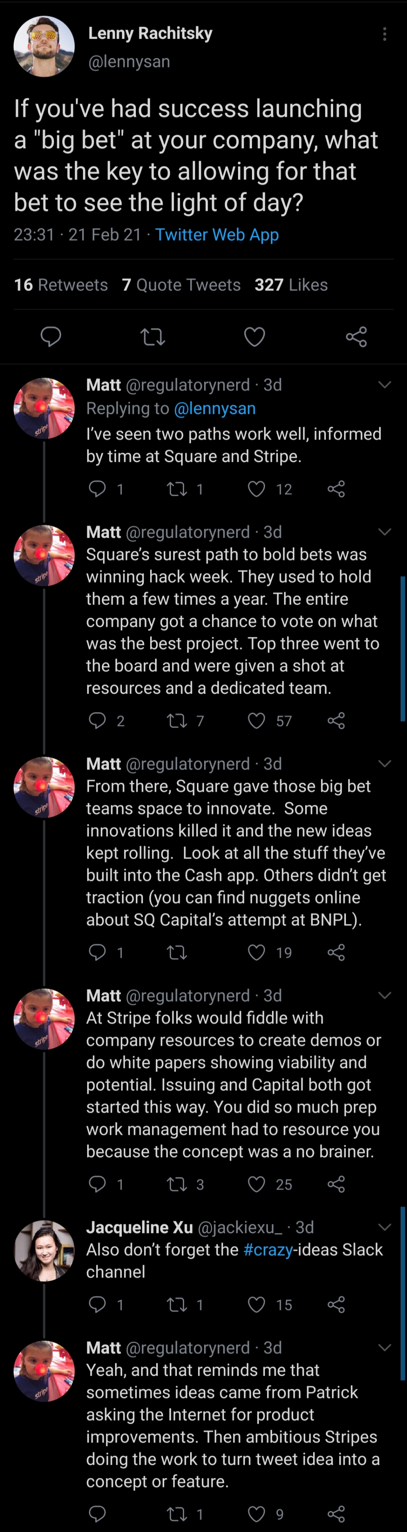The height and width of the screenshot is (1532, 407).
Task: Expand chevron on Matt's 'two paths' tweet
Action: tap(385, 385)
